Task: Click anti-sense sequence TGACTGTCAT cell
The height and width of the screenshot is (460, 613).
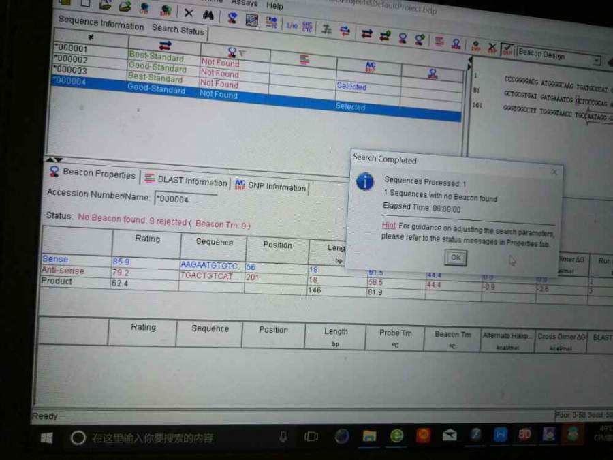Action: click(212, 276)
